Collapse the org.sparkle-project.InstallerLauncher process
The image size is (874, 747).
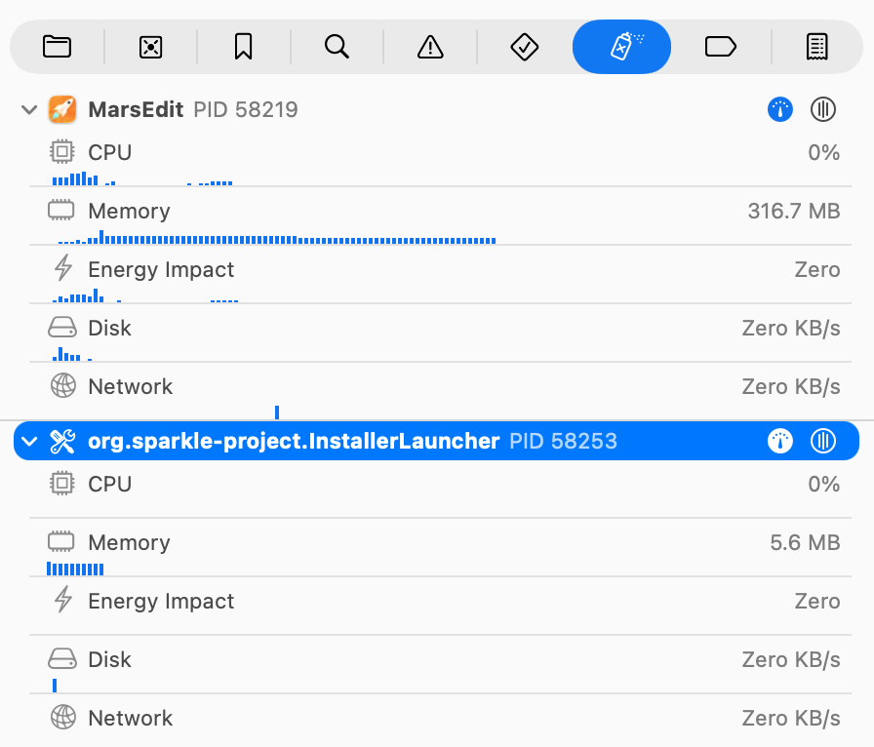tap(28, 441)
